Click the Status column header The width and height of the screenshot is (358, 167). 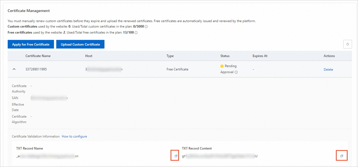pos(225,56)
